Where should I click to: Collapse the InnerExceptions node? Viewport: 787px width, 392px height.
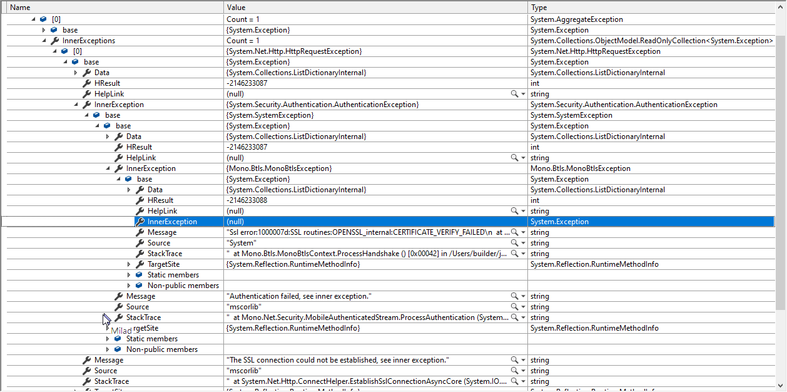44,41
